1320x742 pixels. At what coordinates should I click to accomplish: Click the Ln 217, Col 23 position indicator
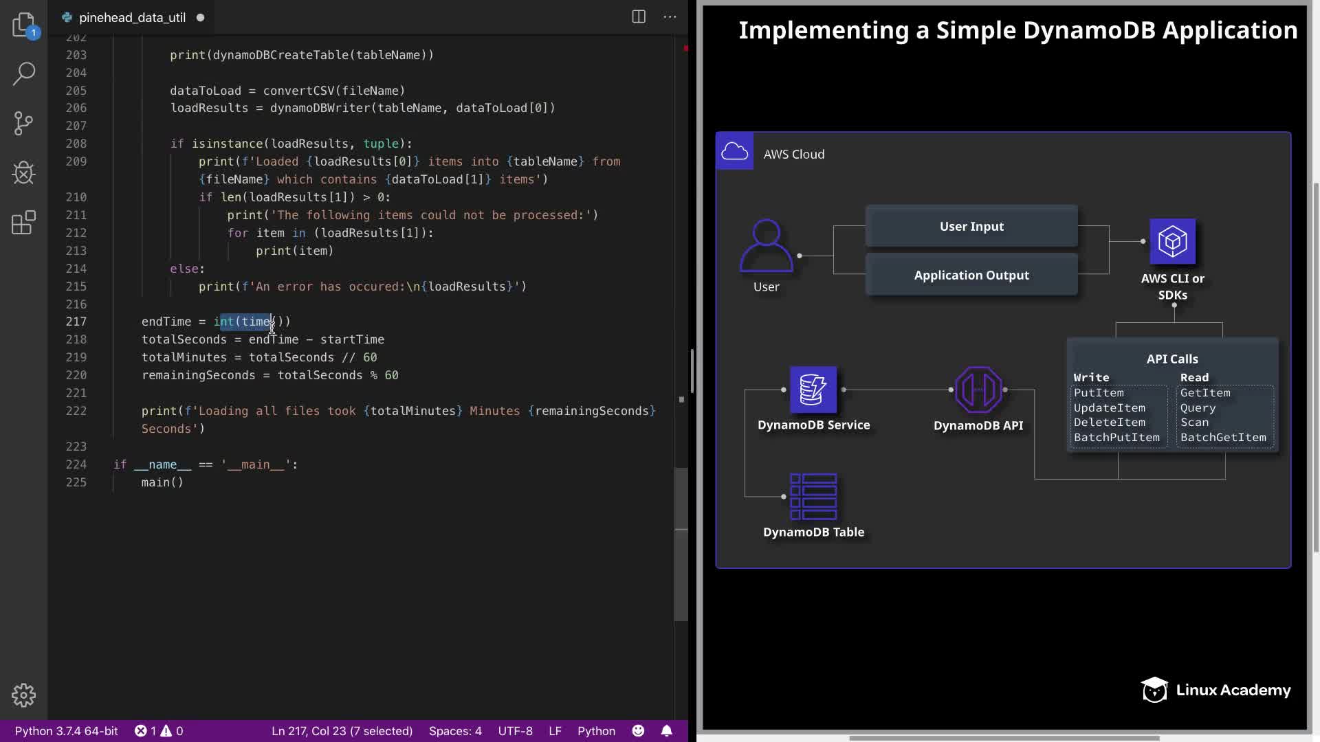[x=342, y=730]
